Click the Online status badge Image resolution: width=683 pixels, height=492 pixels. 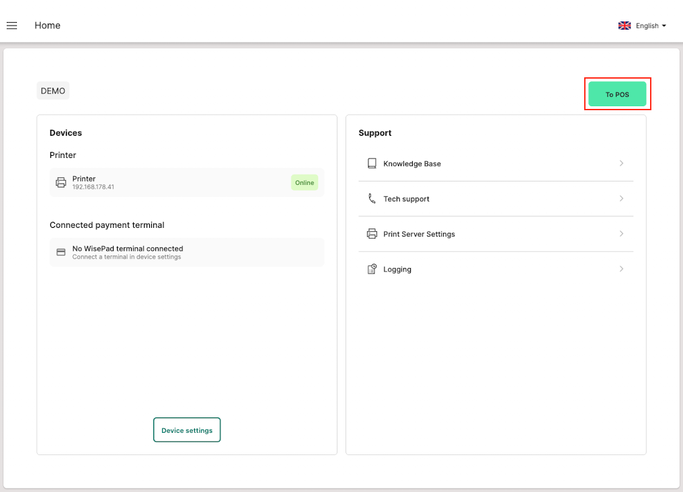305,183
